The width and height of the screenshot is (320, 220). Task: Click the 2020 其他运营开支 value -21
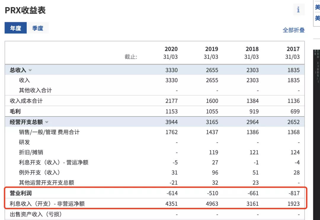(173, 182)
